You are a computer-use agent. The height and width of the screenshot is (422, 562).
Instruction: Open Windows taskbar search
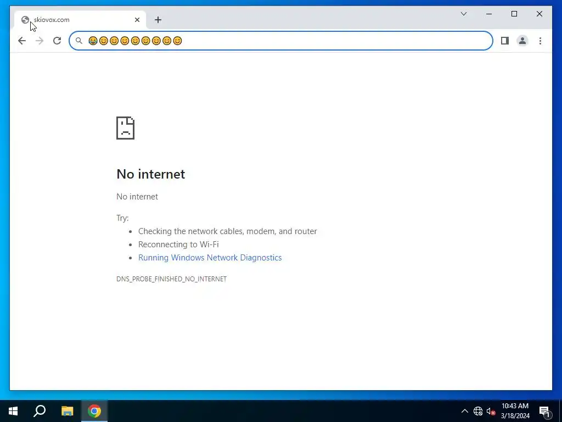click(x=40, y=411)
